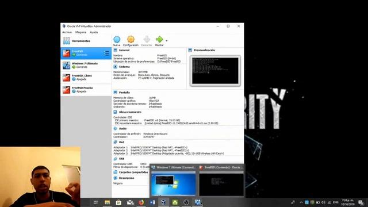368x207 pixels.
Task: Click the Carpetas compartidas folder icon
Action: [x=115, y=172]
